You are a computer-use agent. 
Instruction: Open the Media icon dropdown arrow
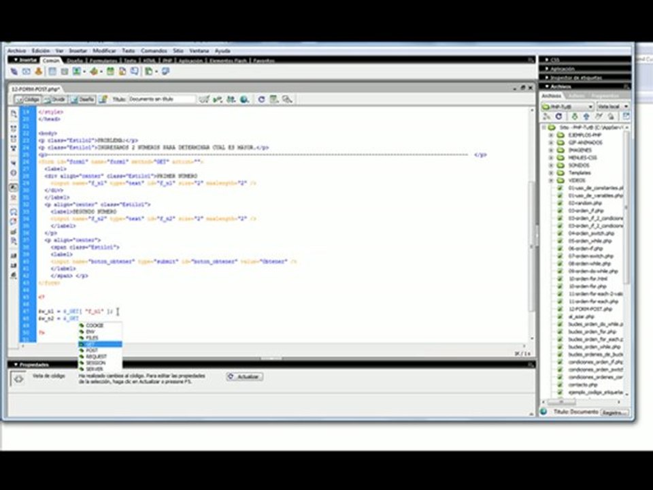(x=101, y=72)
